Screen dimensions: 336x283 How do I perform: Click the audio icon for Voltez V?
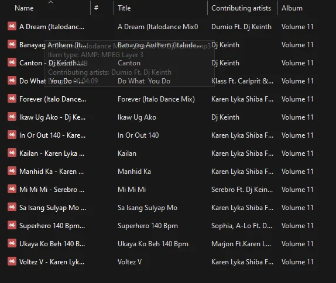(12, 261)
